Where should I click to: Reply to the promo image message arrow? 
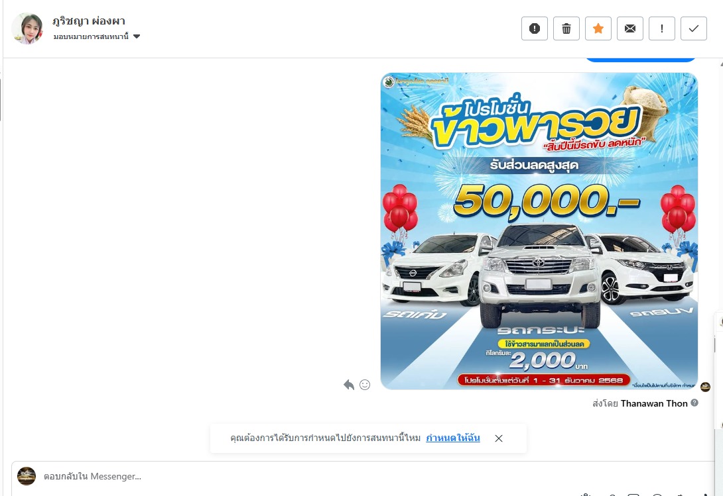pos(349,385)
